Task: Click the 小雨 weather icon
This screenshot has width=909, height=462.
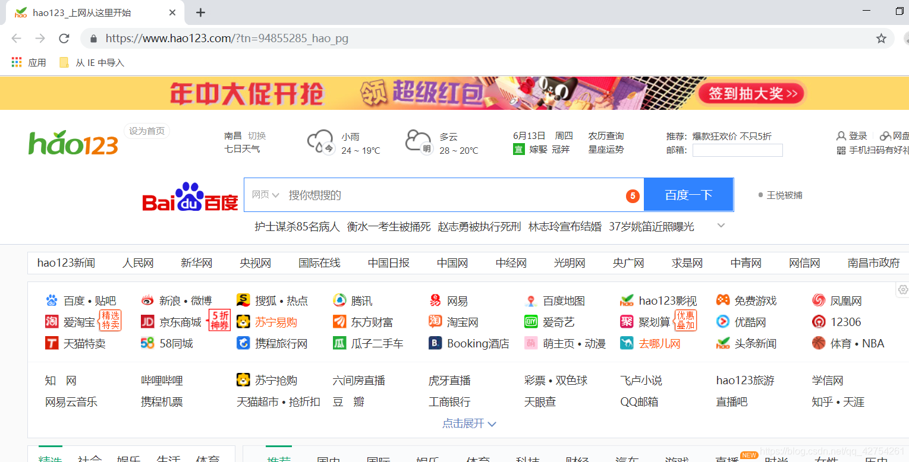Action: tap(321, 142)
